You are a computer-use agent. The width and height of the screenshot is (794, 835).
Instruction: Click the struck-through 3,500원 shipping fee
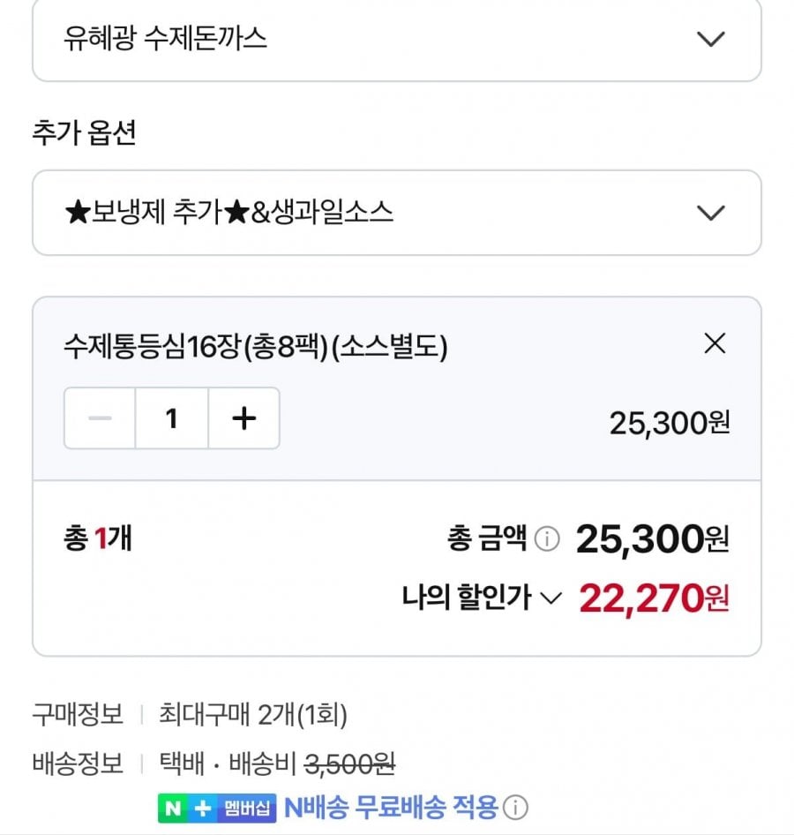tap(349, 763)
